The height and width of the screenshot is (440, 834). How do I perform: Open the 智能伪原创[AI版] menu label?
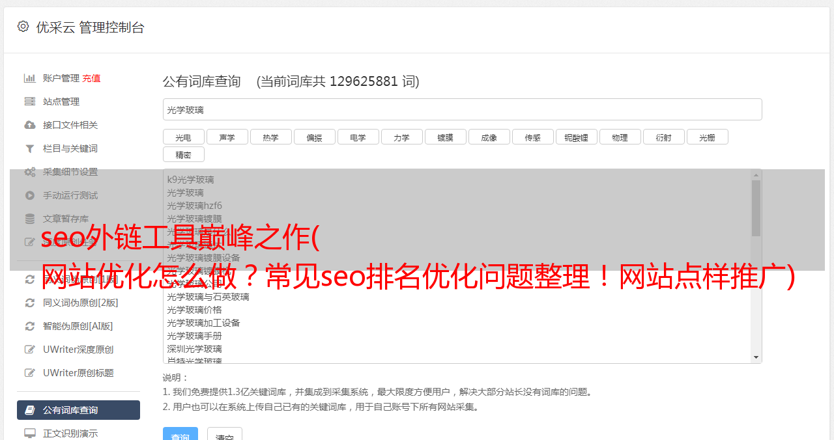coord(78,326)
